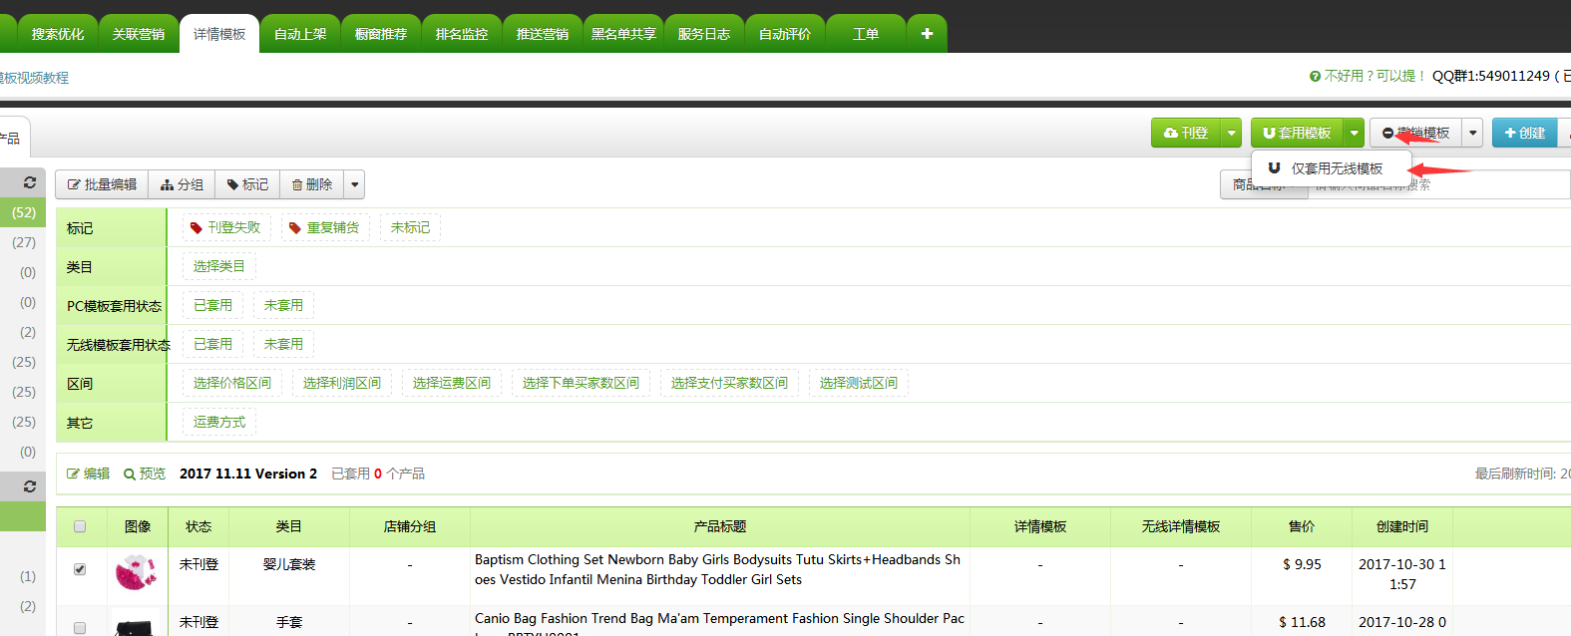Viewport: 1571px width, 636px height.
Task: Open 选择利润区间 filter
Action: click(x=342, y=383)
